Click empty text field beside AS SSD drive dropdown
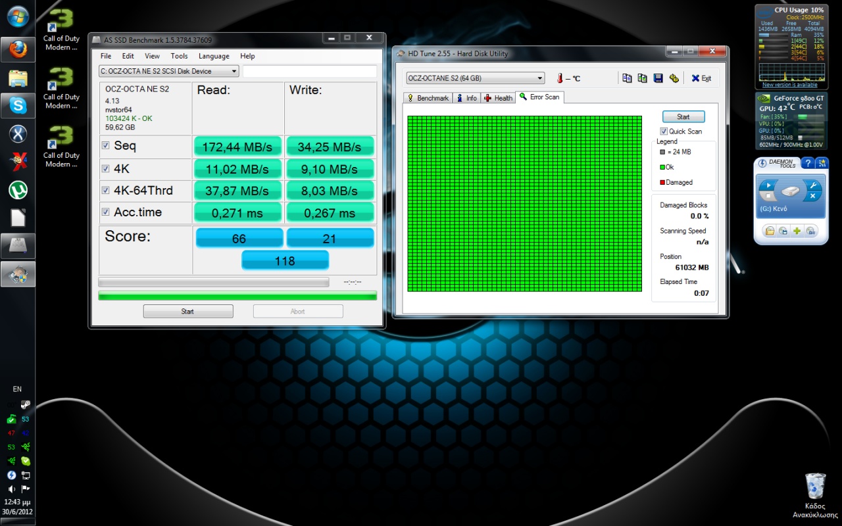Screen dimensions: 842x526 [310, 71]
